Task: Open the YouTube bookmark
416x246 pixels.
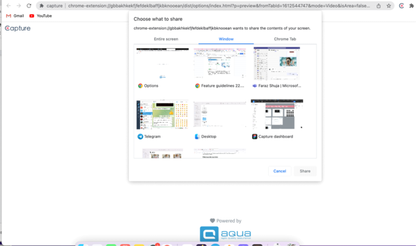Action: [x=41, y=16]
